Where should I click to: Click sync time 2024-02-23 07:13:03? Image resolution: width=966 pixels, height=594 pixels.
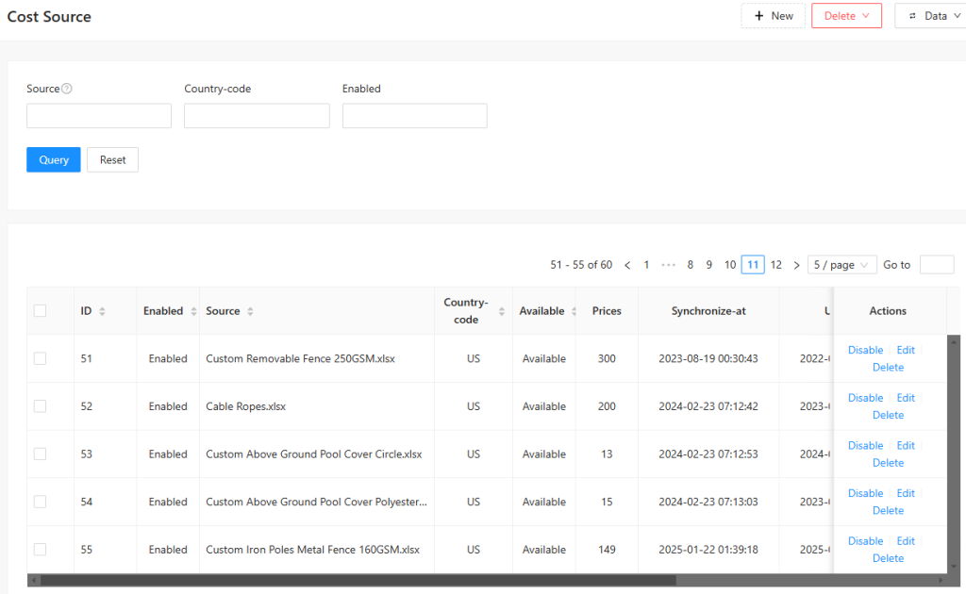(708, 503)
